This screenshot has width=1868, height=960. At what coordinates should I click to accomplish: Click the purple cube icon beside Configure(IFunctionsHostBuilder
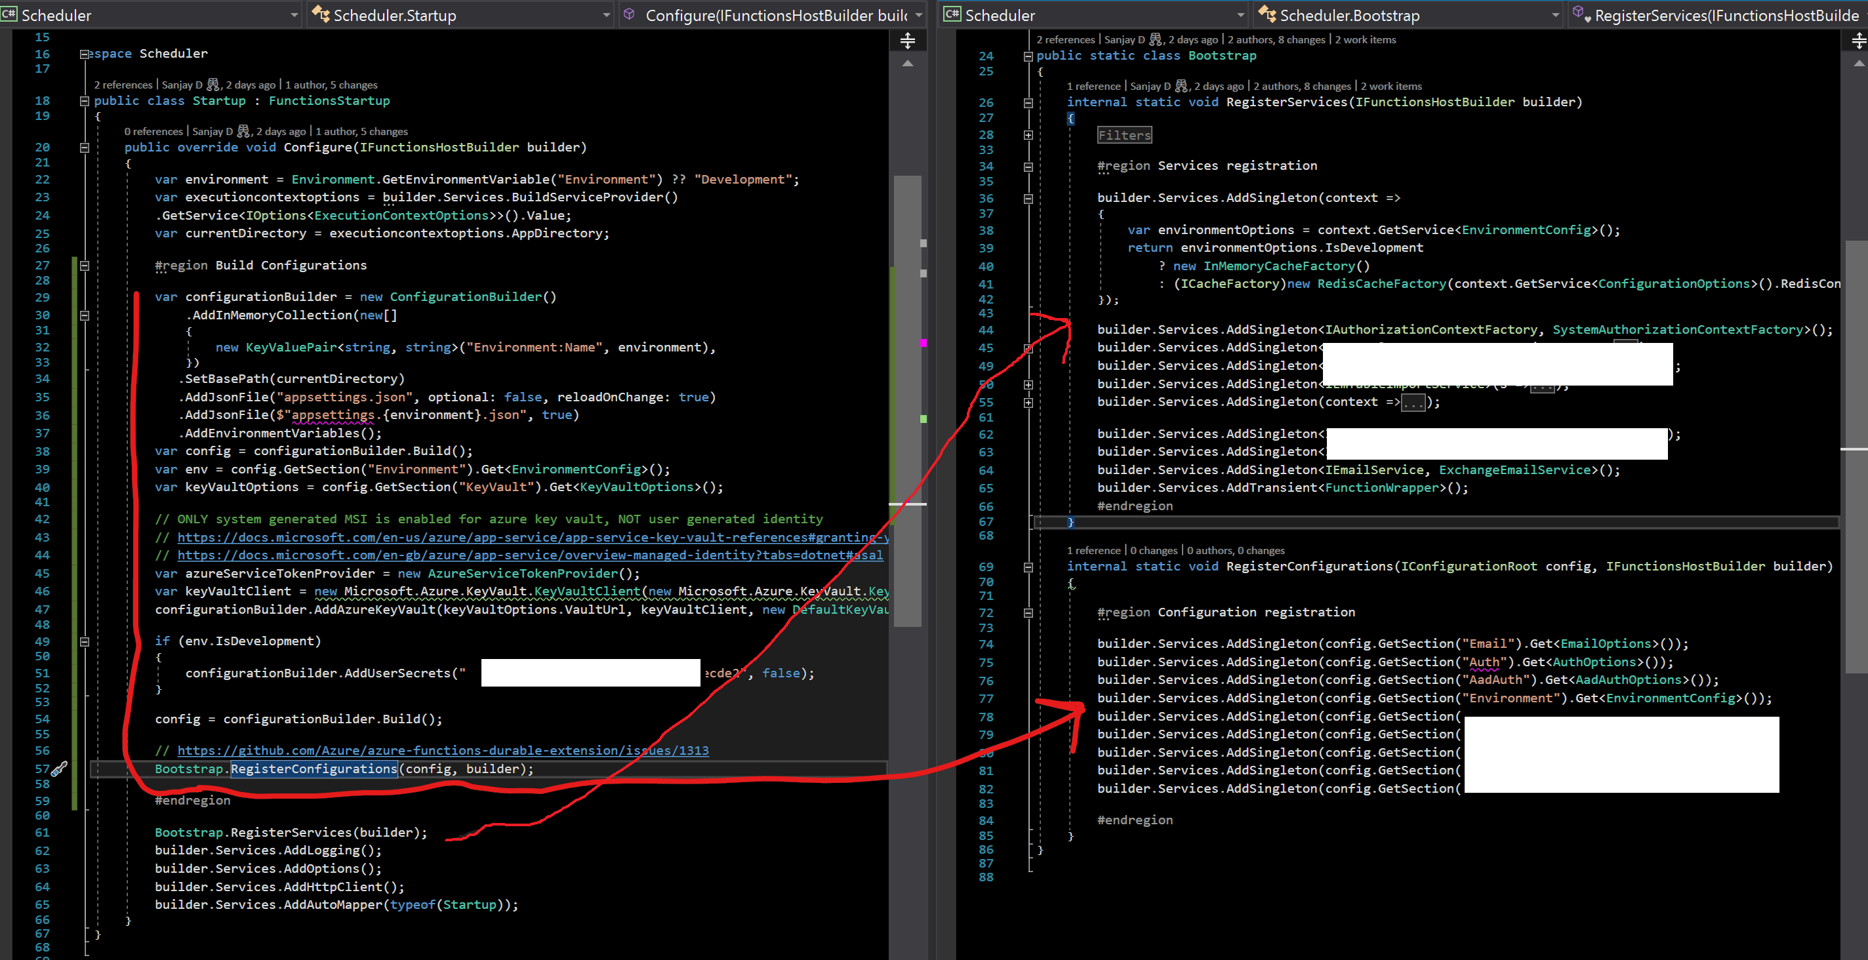point(630,14)
